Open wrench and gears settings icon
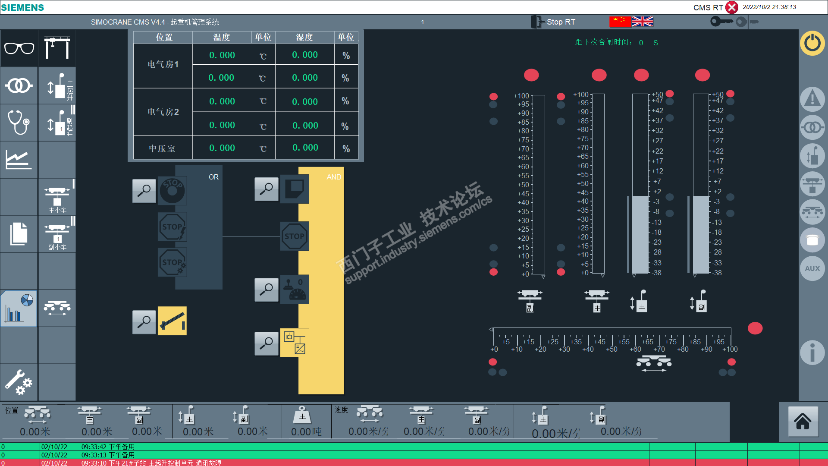Screen dimensions: 828x466 click(x=19, y=382)
